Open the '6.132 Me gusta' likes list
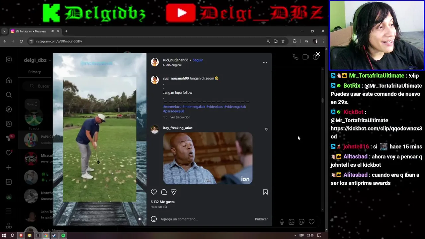This screenshot has width=425, height=239. [x=163, y=202]
